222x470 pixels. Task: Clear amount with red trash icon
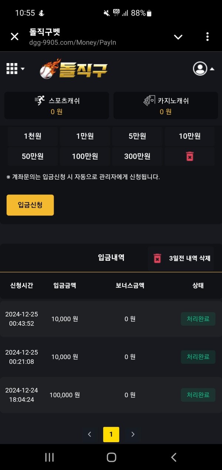(x=189, y=156)
